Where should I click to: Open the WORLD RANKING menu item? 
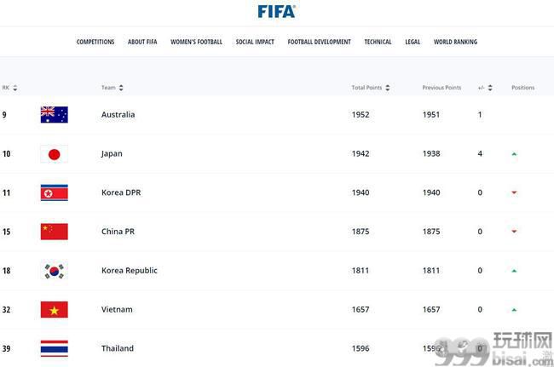[x=455, y=42]
